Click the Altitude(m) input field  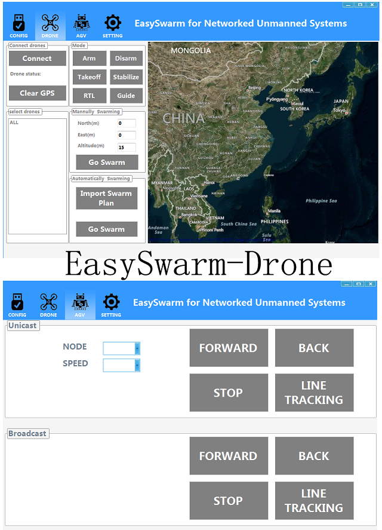127,147
